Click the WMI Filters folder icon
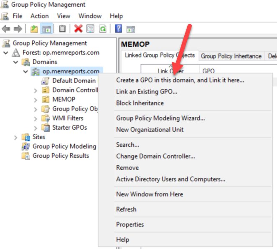 (46, 118)
